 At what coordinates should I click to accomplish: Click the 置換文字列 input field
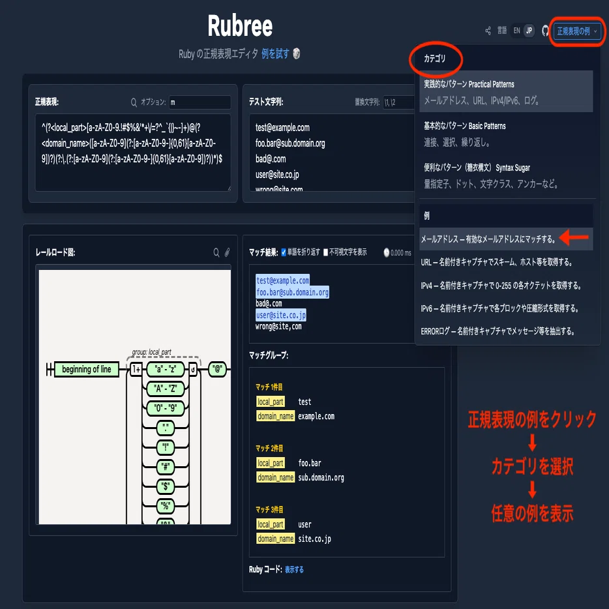(x=399, y=102)
